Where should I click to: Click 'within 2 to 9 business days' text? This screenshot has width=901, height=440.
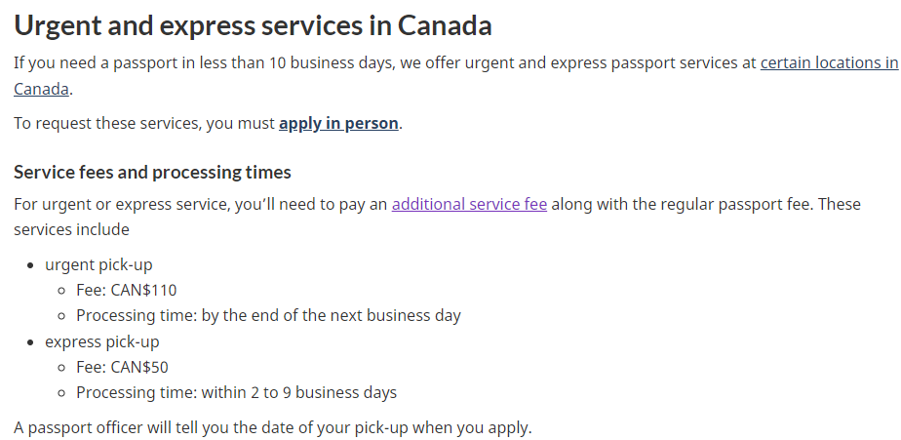pos(298,393)
